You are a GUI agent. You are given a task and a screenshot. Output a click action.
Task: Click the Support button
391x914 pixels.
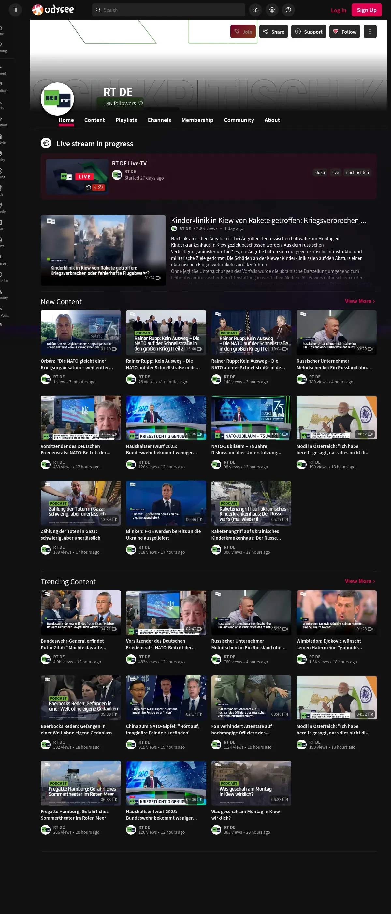(x=309, y=32)
